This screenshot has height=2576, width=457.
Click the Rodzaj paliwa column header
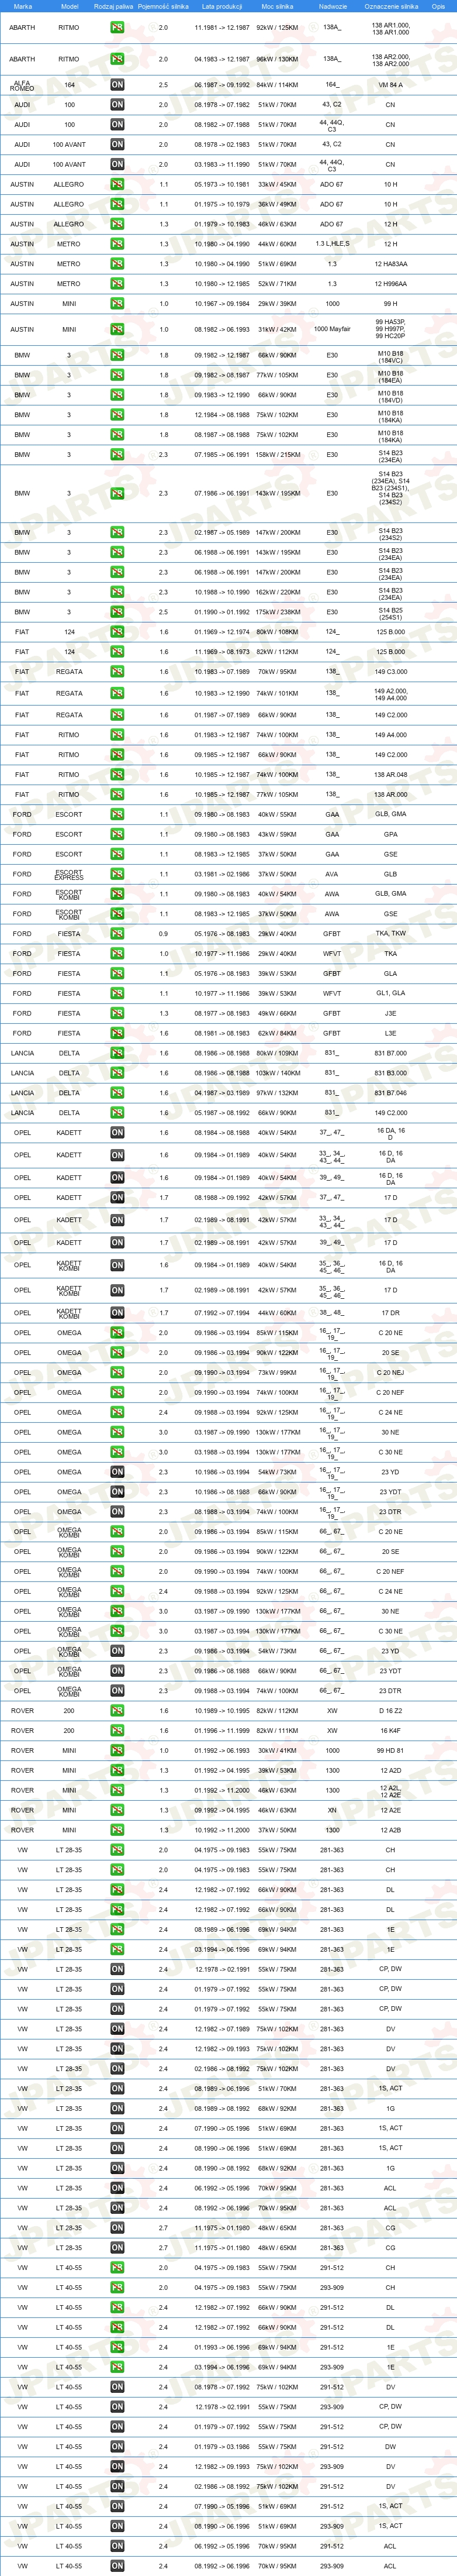[x=113, y=6]
